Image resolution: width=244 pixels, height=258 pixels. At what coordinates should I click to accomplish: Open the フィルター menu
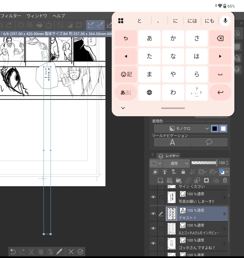point(11,16)
